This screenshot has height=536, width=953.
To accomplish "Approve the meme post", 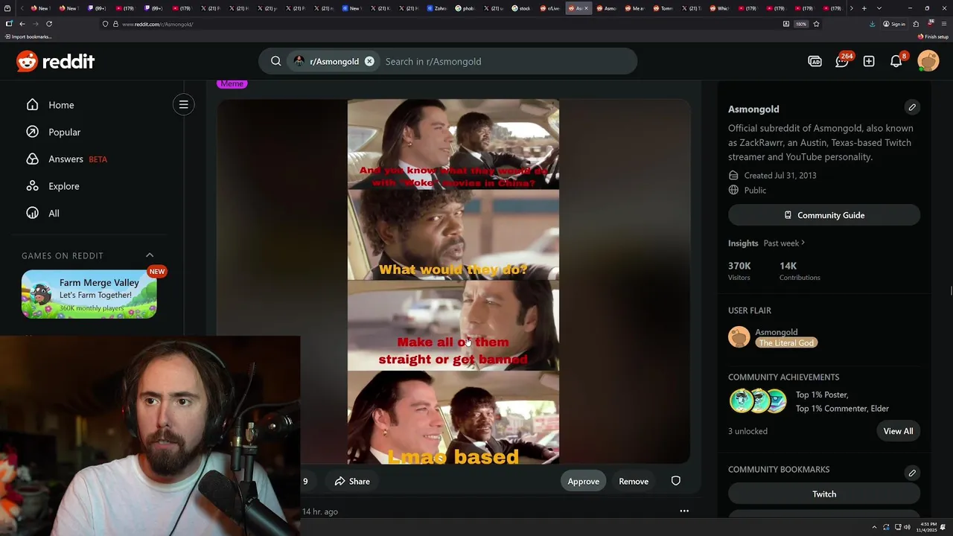I will [583, 481].
